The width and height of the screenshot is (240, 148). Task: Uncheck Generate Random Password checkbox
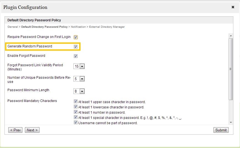76,47
